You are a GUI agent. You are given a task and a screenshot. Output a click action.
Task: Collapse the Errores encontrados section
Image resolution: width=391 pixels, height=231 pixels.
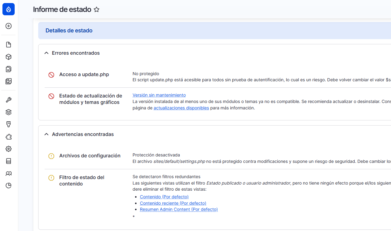tap(46, 53)
